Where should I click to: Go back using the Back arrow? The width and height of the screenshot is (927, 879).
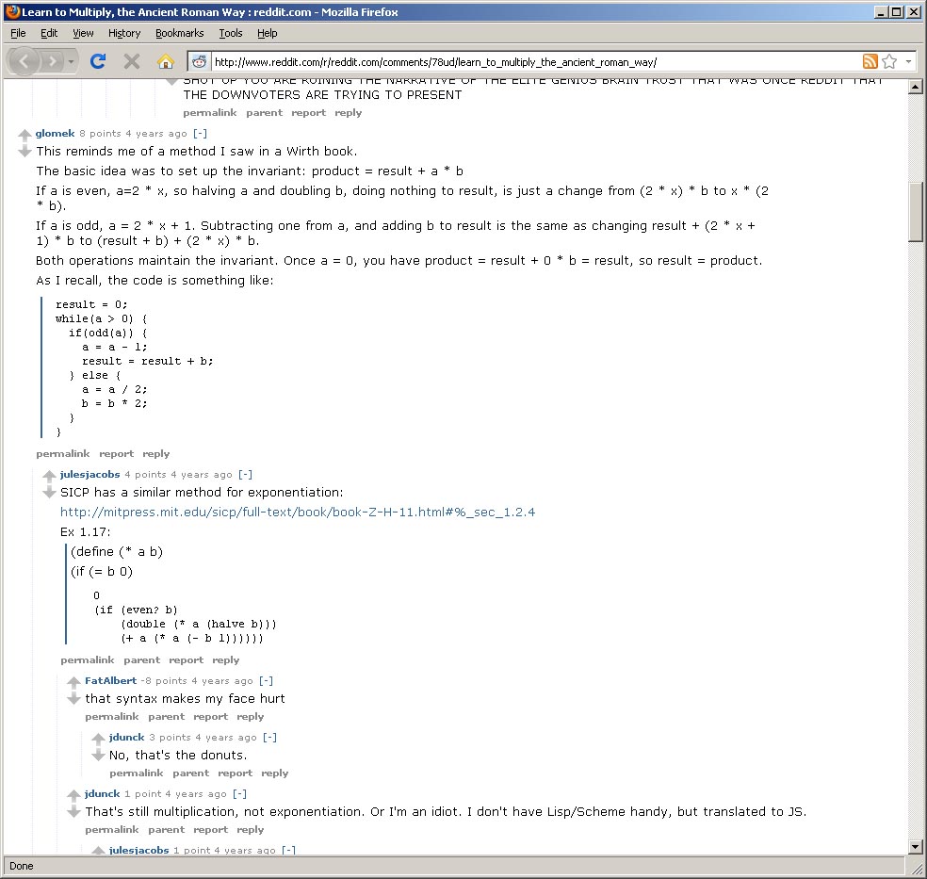point(24,61)
